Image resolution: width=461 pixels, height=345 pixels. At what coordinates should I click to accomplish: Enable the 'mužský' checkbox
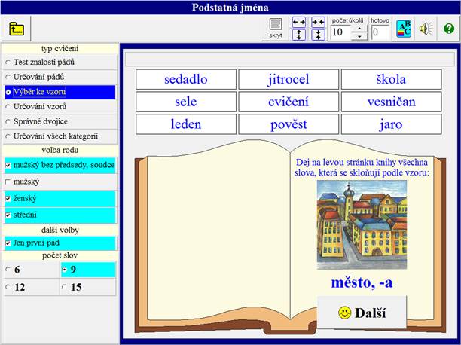click(x=8, y=182)
